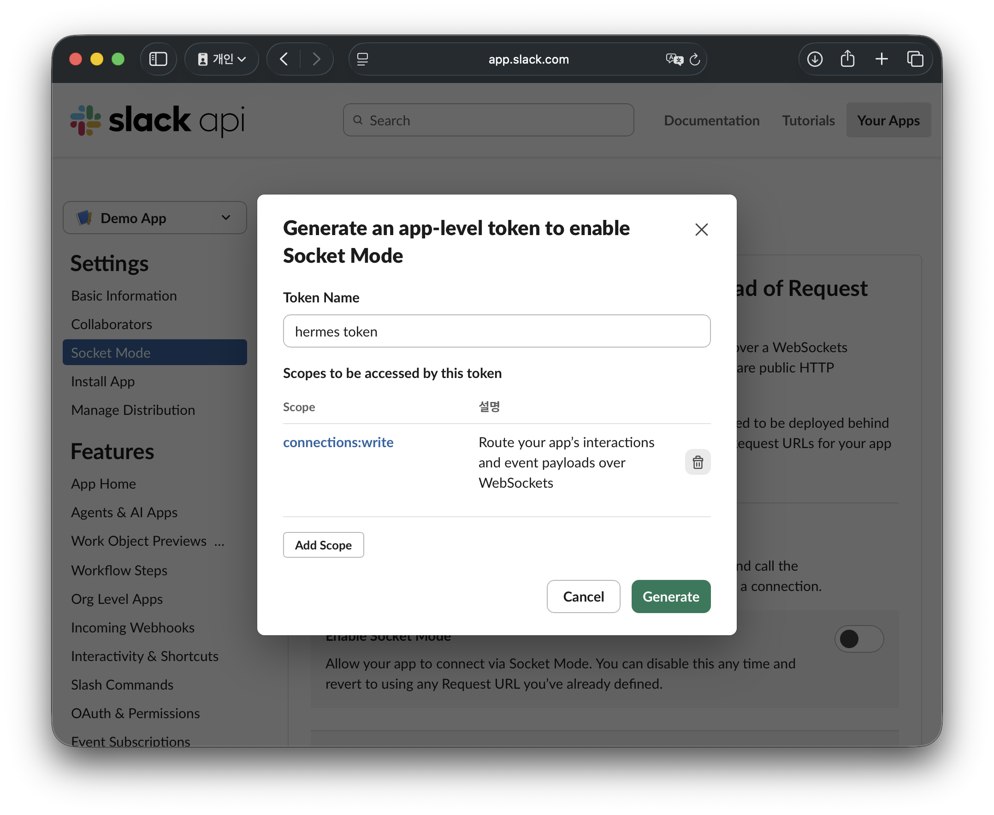Click the Slack API logo
994x815 pixels.
[158, 120]
